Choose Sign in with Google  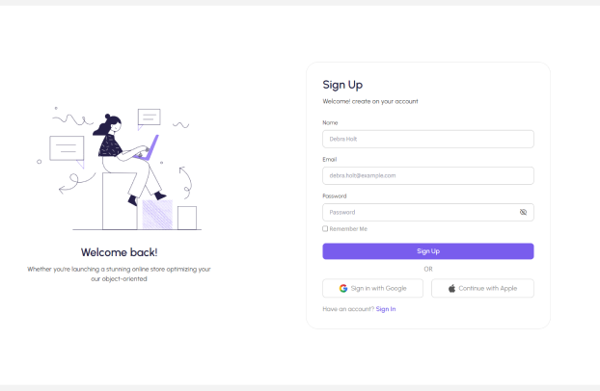[372, 288]
